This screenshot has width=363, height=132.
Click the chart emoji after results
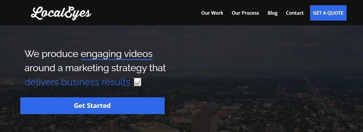pos(137,82)
